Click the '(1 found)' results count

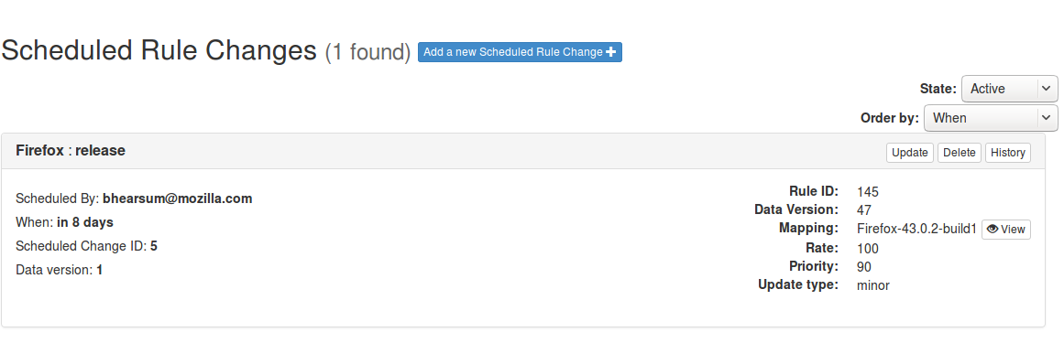click(367, 52)
